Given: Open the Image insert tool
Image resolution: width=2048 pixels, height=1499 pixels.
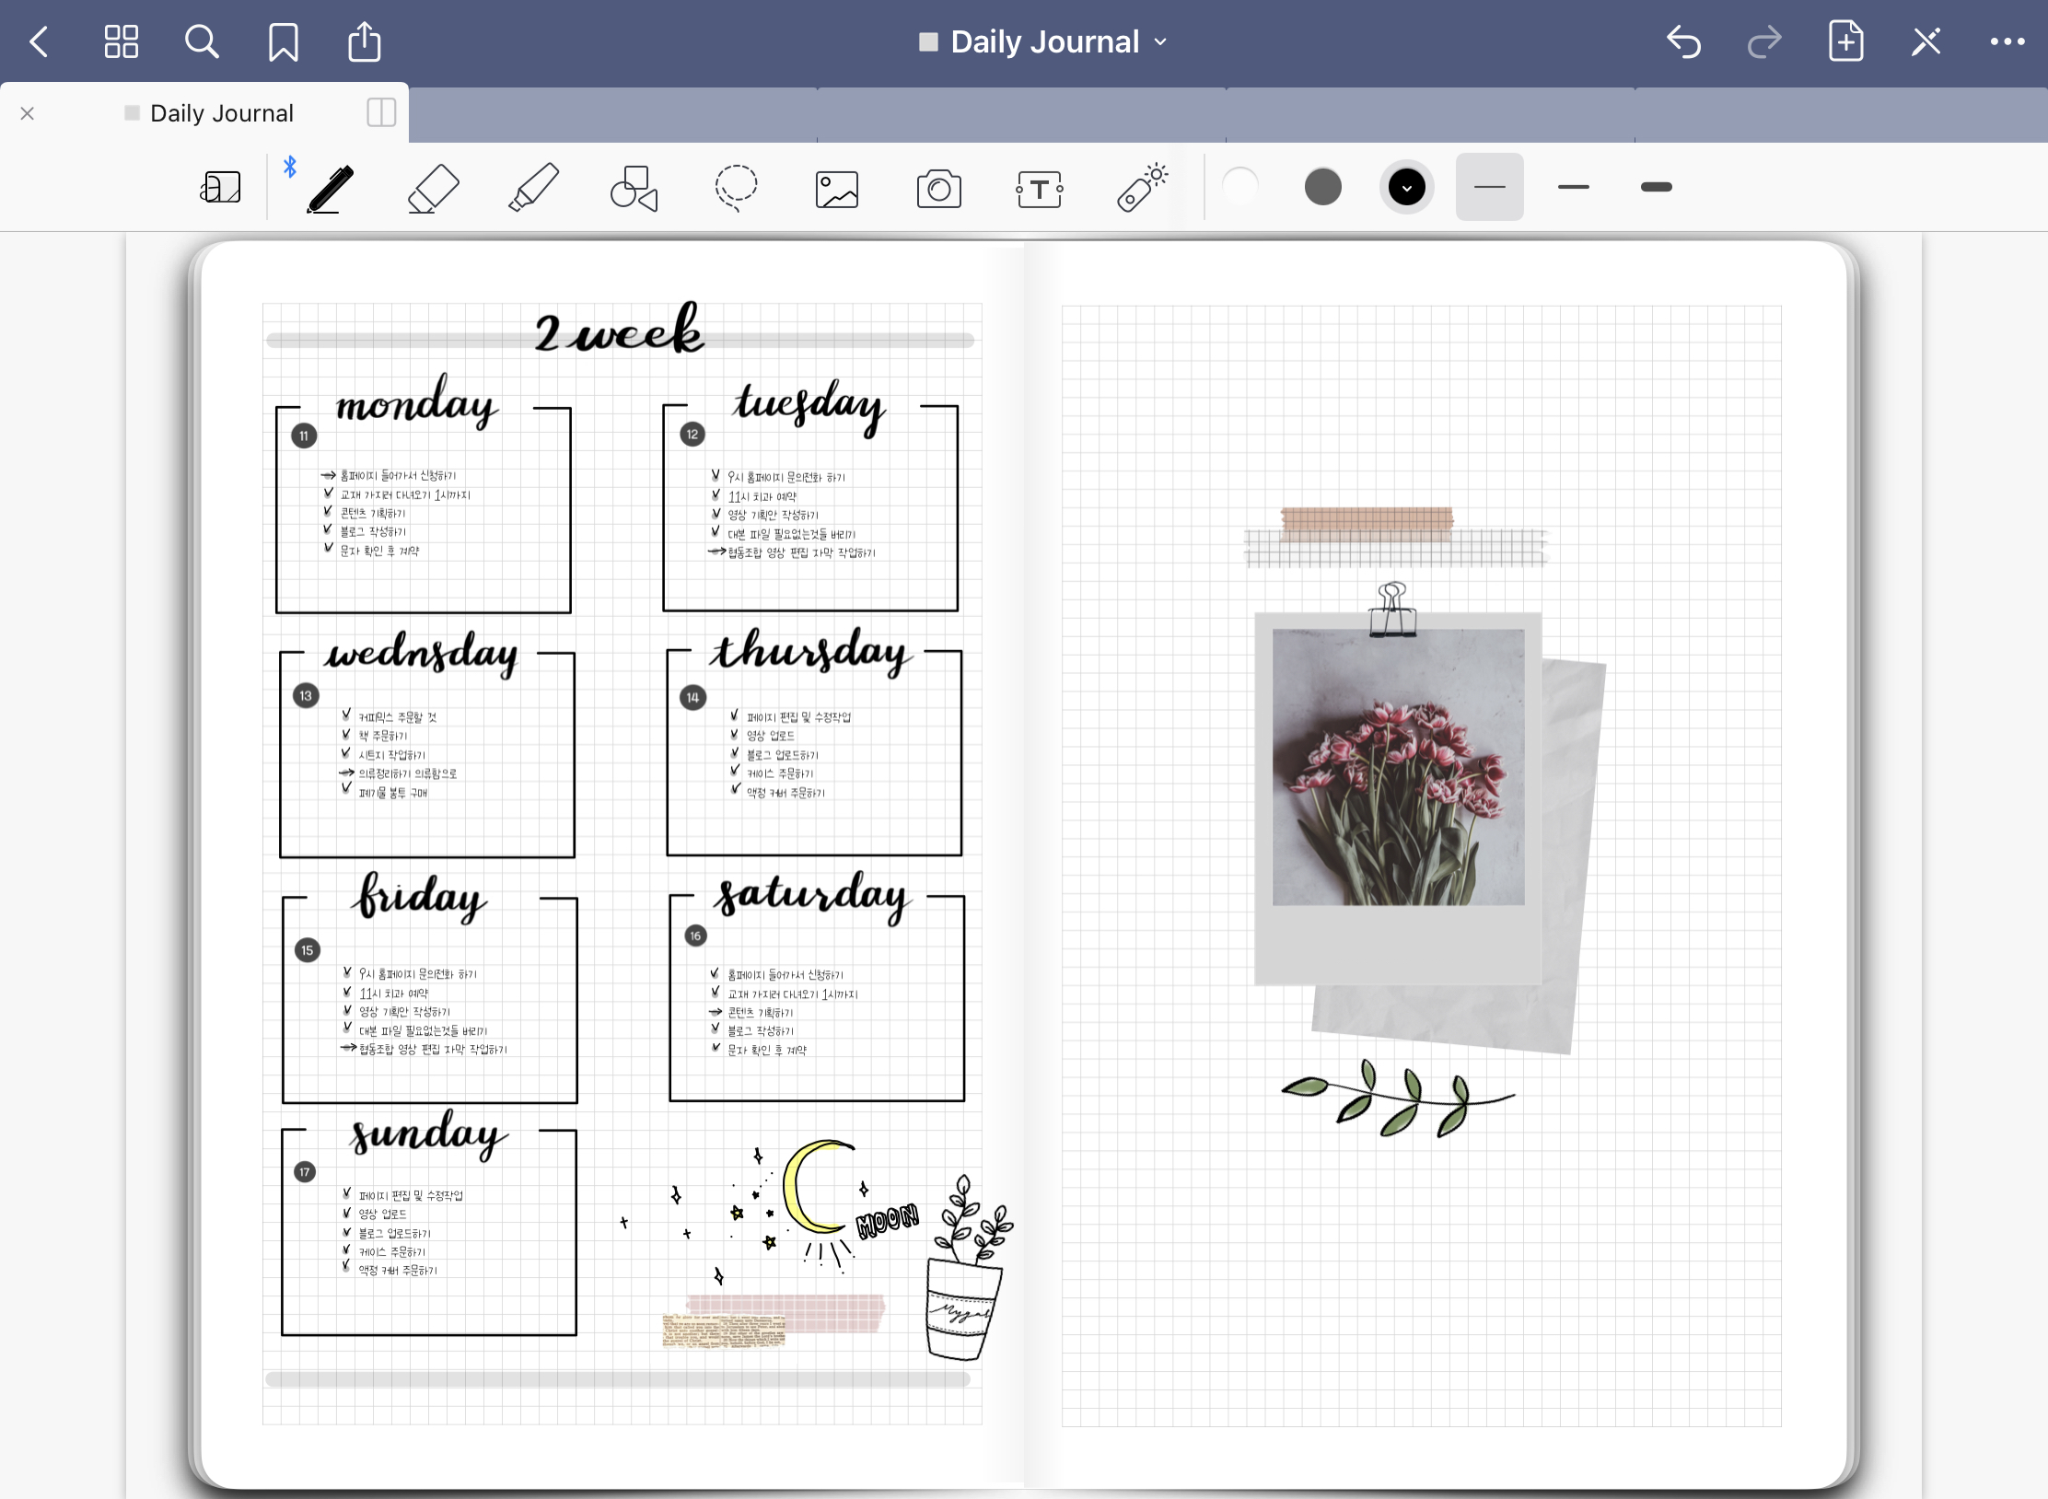Looking at the screenshot, I should click(x=836, y=189).
